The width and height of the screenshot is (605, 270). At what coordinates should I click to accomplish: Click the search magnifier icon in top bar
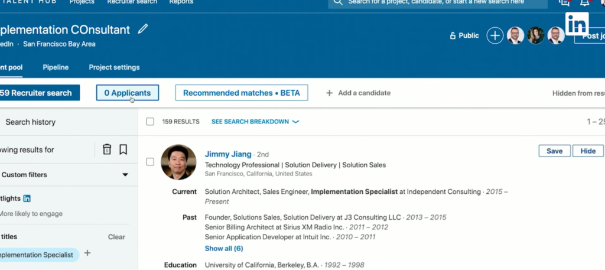click(x=338, y=2)
